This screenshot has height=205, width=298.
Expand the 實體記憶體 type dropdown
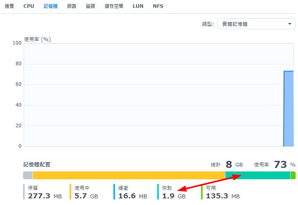256,24
